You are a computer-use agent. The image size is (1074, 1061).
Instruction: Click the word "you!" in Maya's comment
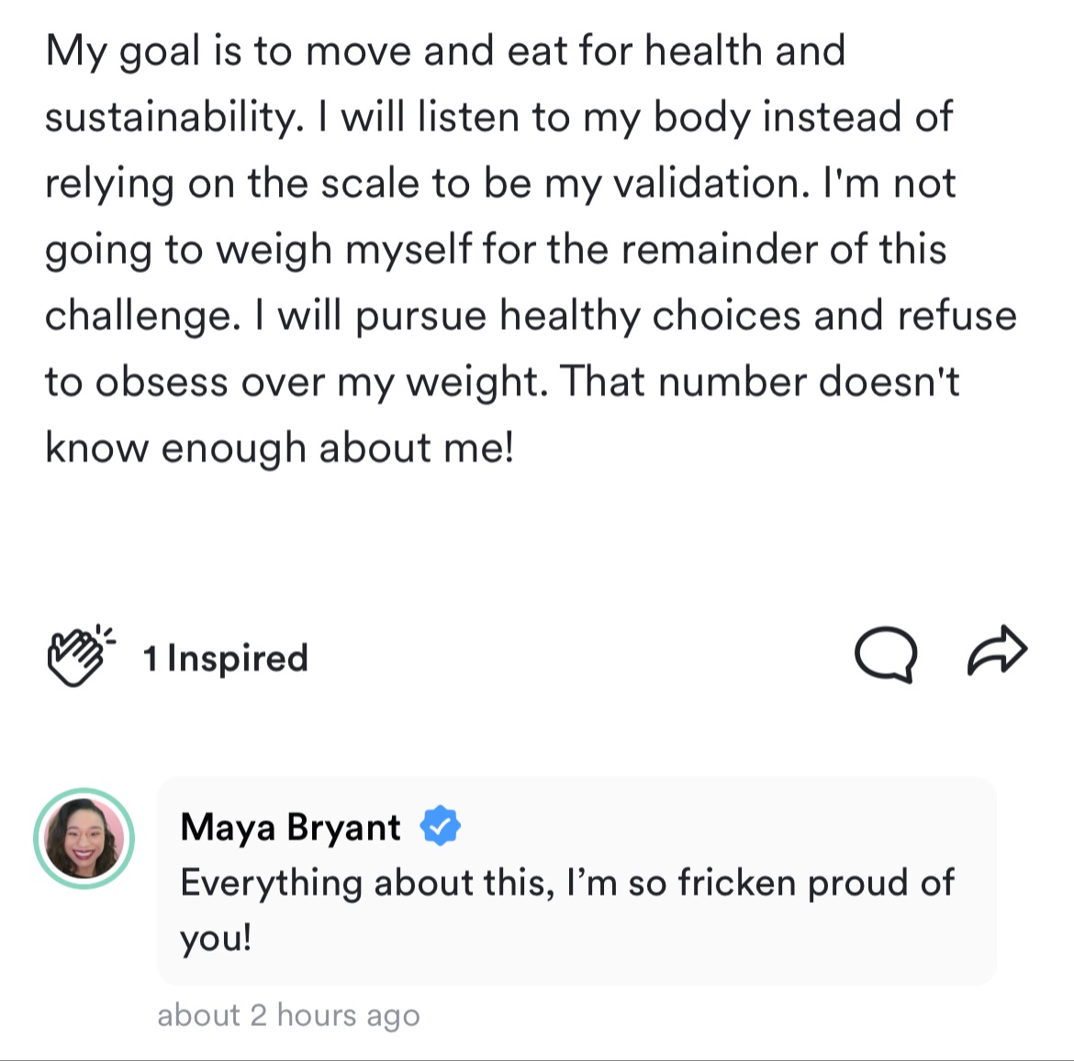tap(216, 938)
